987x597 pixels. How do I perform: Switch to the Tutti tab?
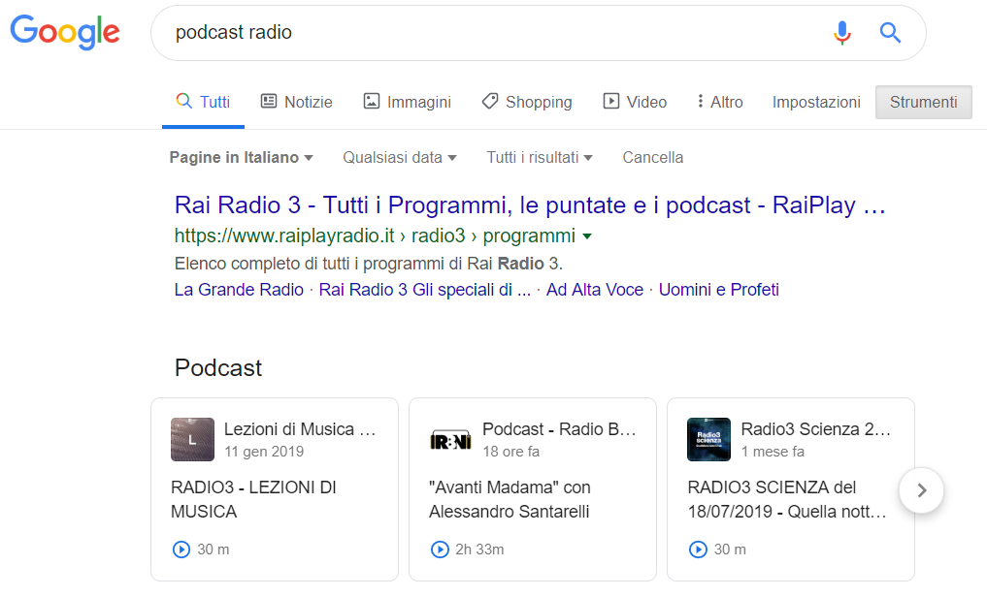tap(203, 102)
